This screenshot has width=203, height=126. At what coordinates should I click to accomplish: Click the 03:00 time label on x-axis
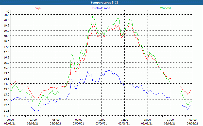[x=33, y=120]
